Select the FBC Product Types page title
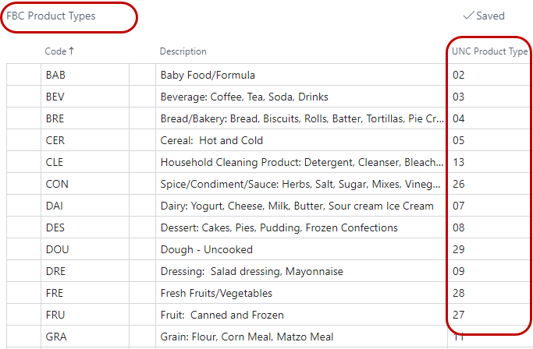The width and height of the screenshot is (533, 349). 52,16
